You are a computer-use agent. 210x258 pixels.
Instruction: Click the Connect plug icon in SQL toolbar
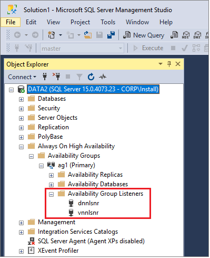tap(17, 48)
